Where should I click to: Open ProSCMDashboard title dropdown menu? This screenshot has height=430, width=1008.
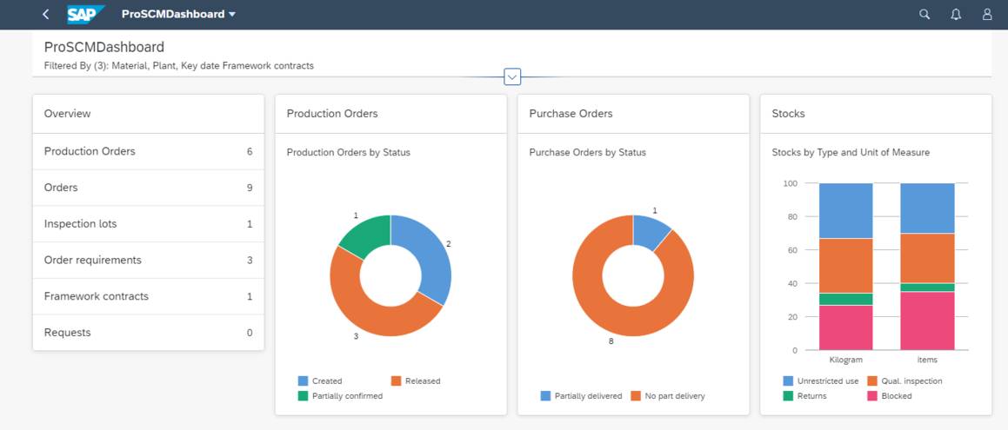(178, 14)
